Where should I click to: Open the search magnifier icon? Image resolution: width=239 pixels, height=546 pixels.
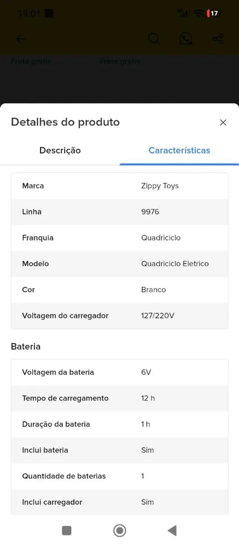point(154,39)
